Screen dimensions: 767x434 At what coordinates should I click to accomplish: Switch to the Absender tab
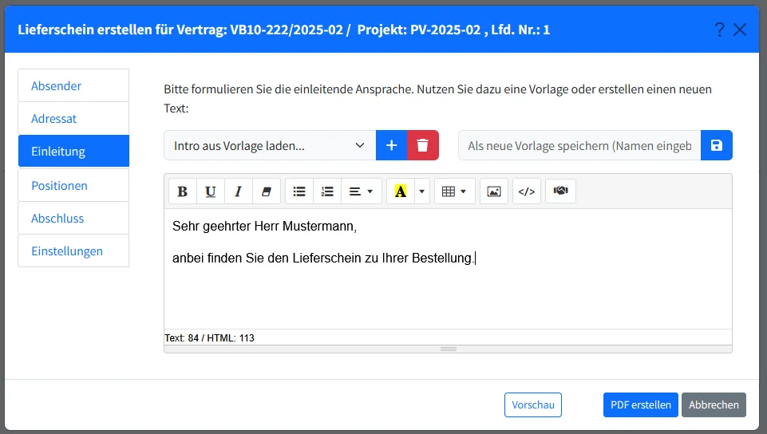coord(73,85)
